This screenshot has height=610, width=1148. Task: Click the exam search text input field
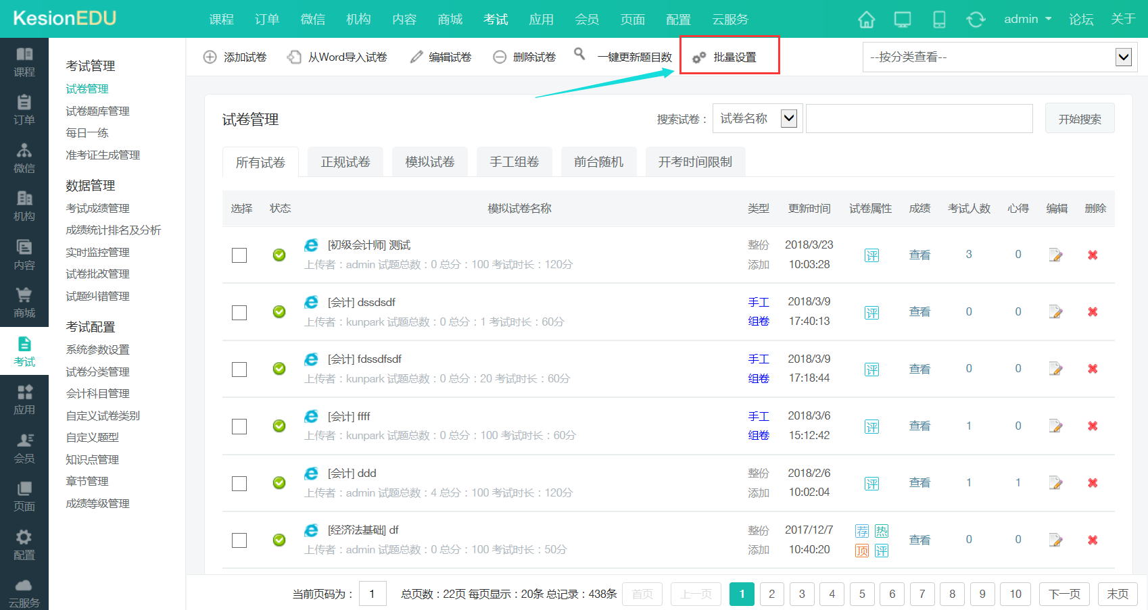click(919, 119)
